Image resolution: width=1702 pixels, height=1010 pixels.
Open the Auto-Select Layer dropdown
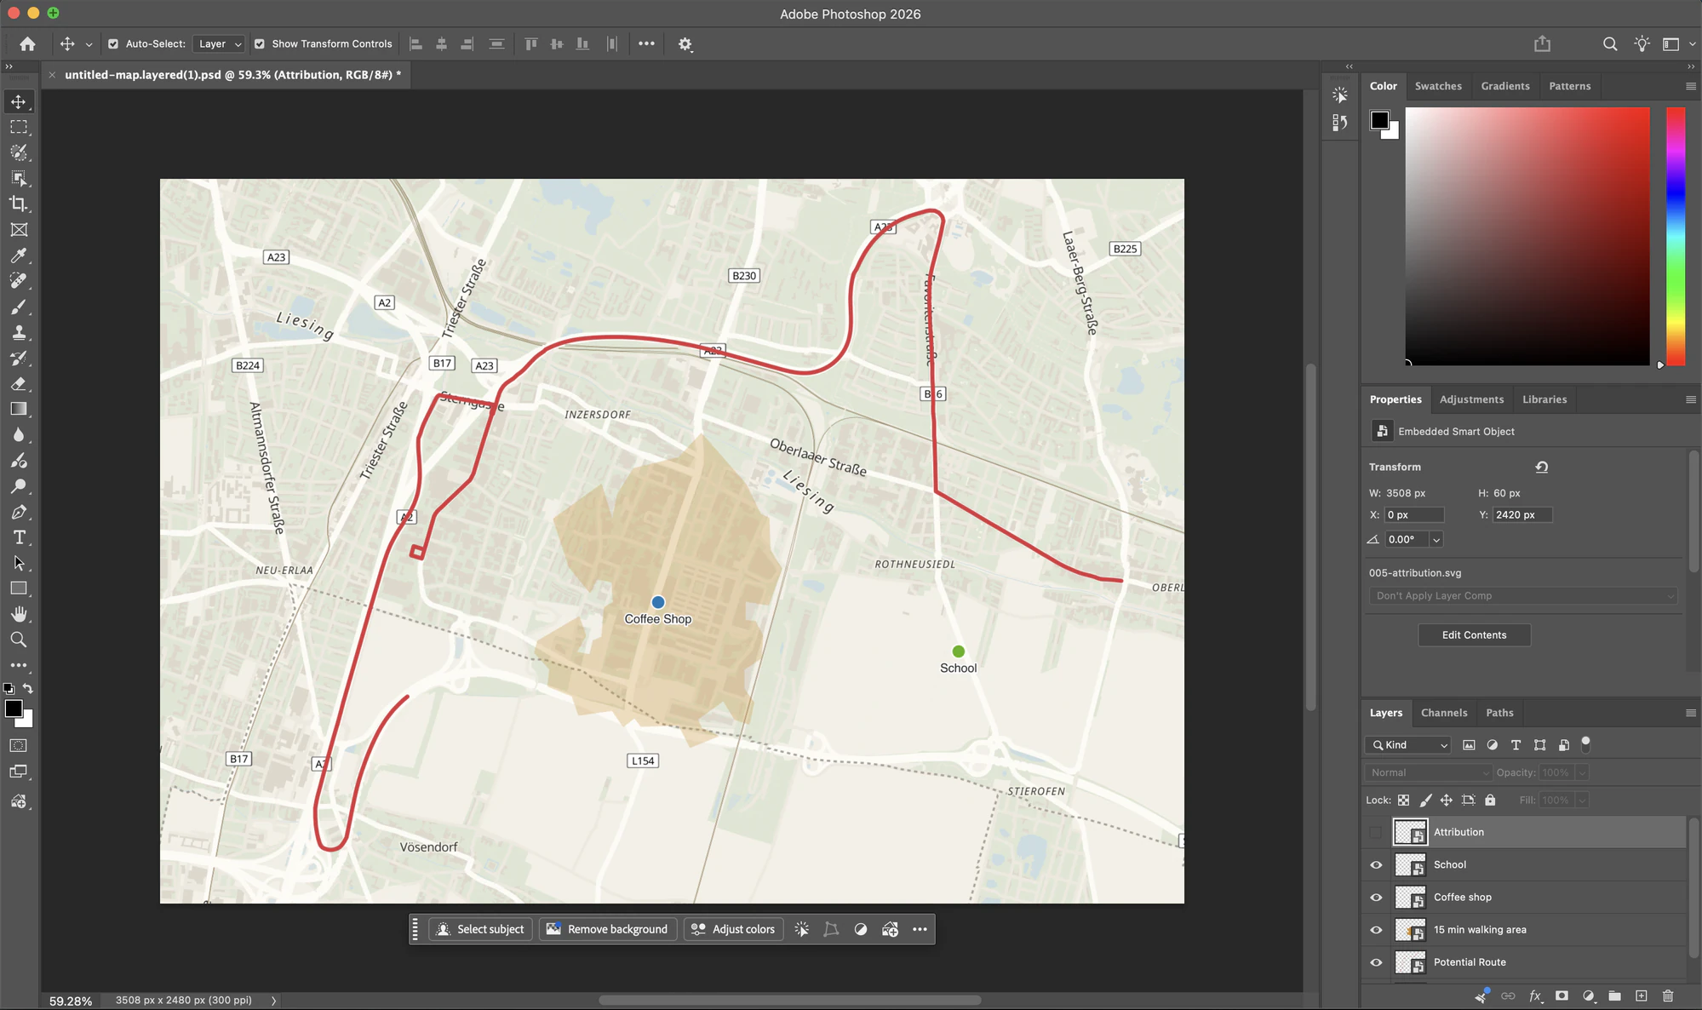tap(220, 44)
